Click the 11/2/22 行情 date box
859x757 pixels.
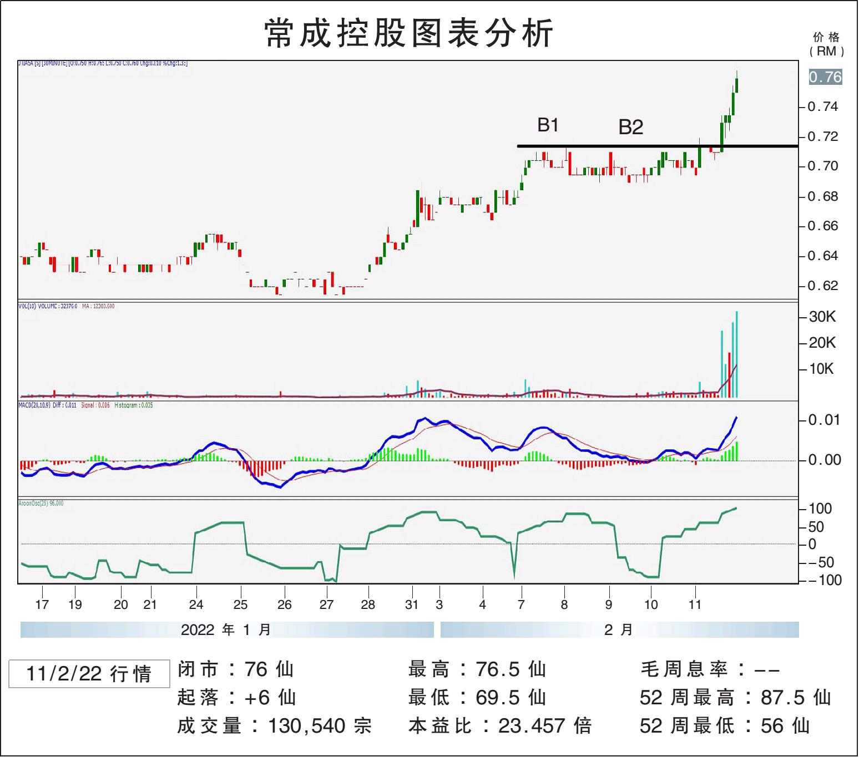(x=89, y=674)
